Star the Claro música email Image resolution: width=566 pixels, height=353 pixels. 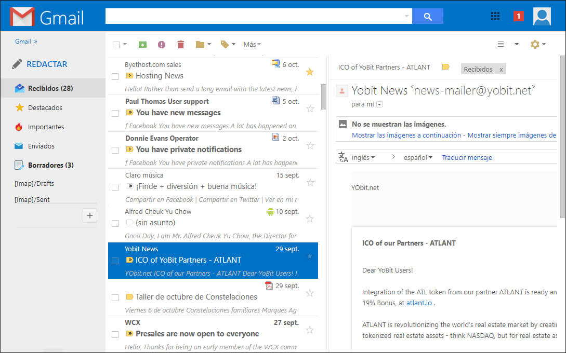310,182
